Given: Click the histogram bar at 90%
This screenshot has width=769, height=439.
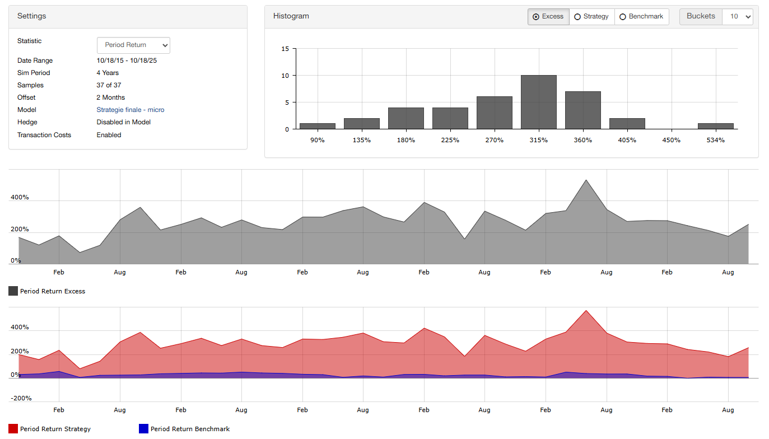Looking at the screenshot, I should click(x=318, y=126).
